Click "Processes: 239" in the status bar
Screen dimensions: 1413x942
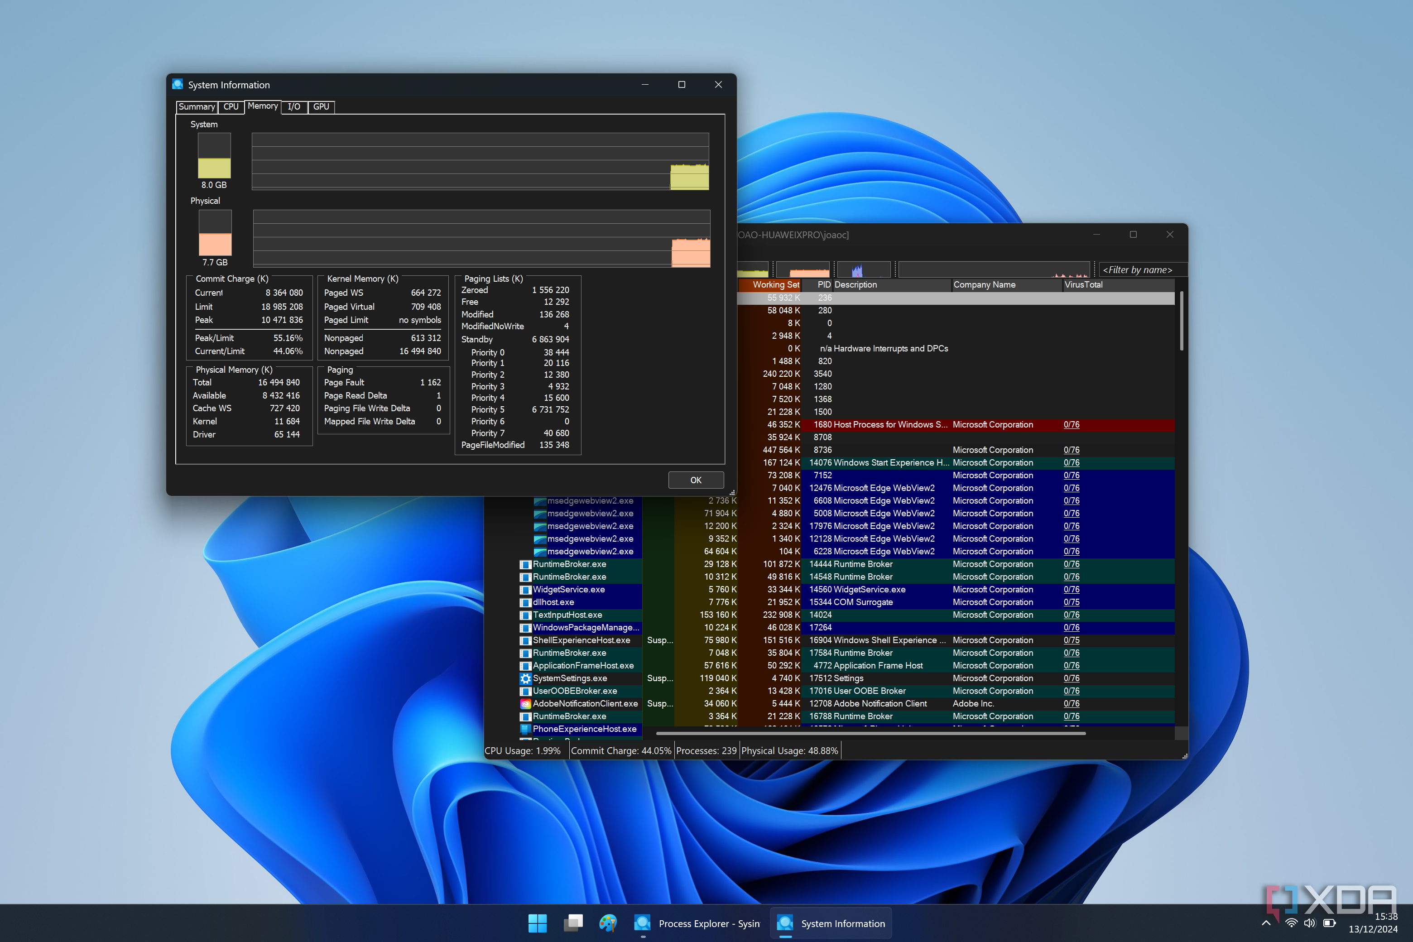coord(706,751)
